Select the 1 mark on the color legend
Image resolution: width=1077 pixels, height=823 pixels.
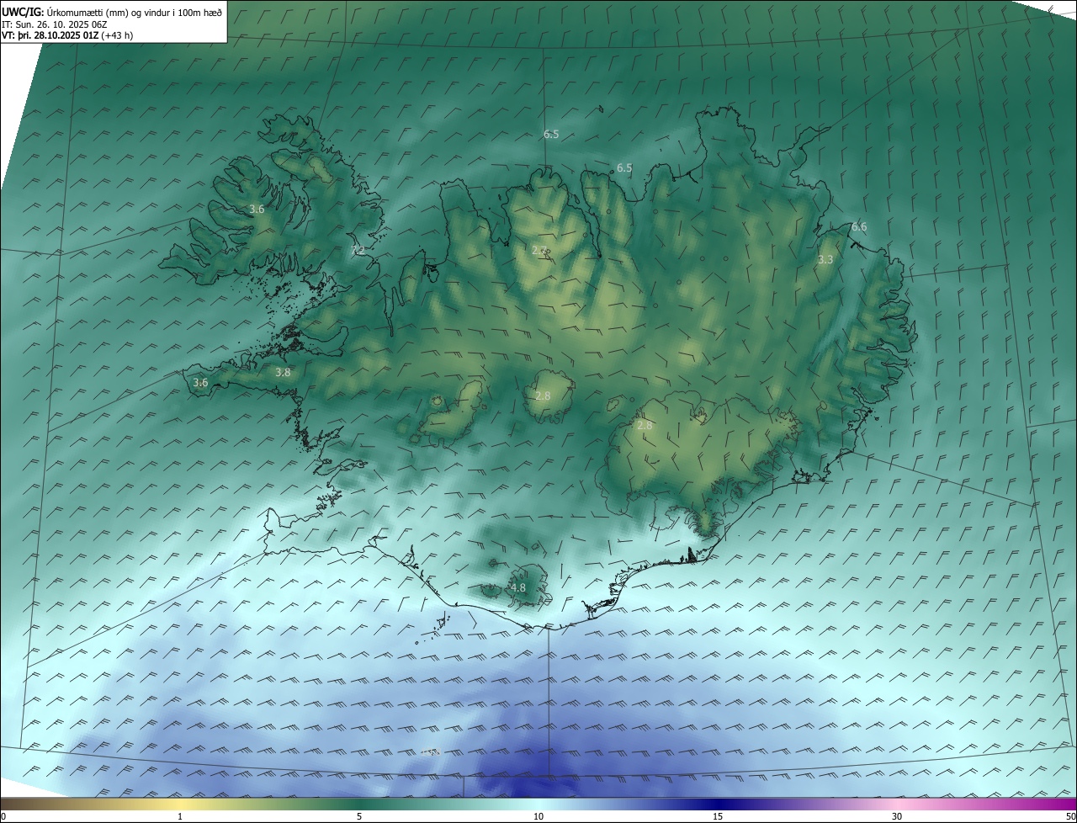coord(180,816)
